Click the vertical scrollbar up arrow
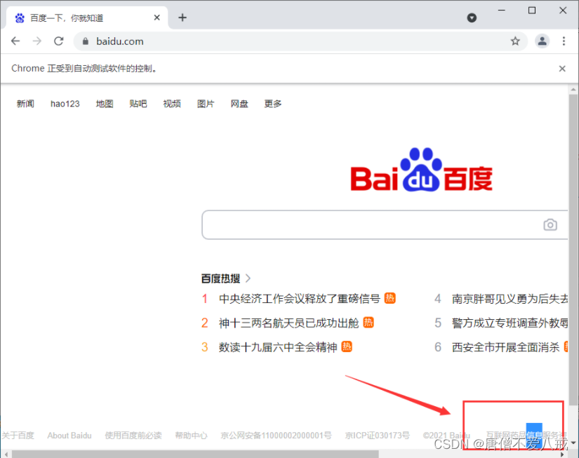This screenshot has width=579, height=458. point(573,89)
